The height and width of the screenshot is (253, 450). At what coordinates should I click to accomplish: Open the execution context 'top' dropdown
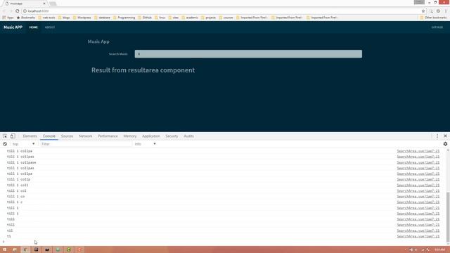pyautogui.click(x=23, y=144)
